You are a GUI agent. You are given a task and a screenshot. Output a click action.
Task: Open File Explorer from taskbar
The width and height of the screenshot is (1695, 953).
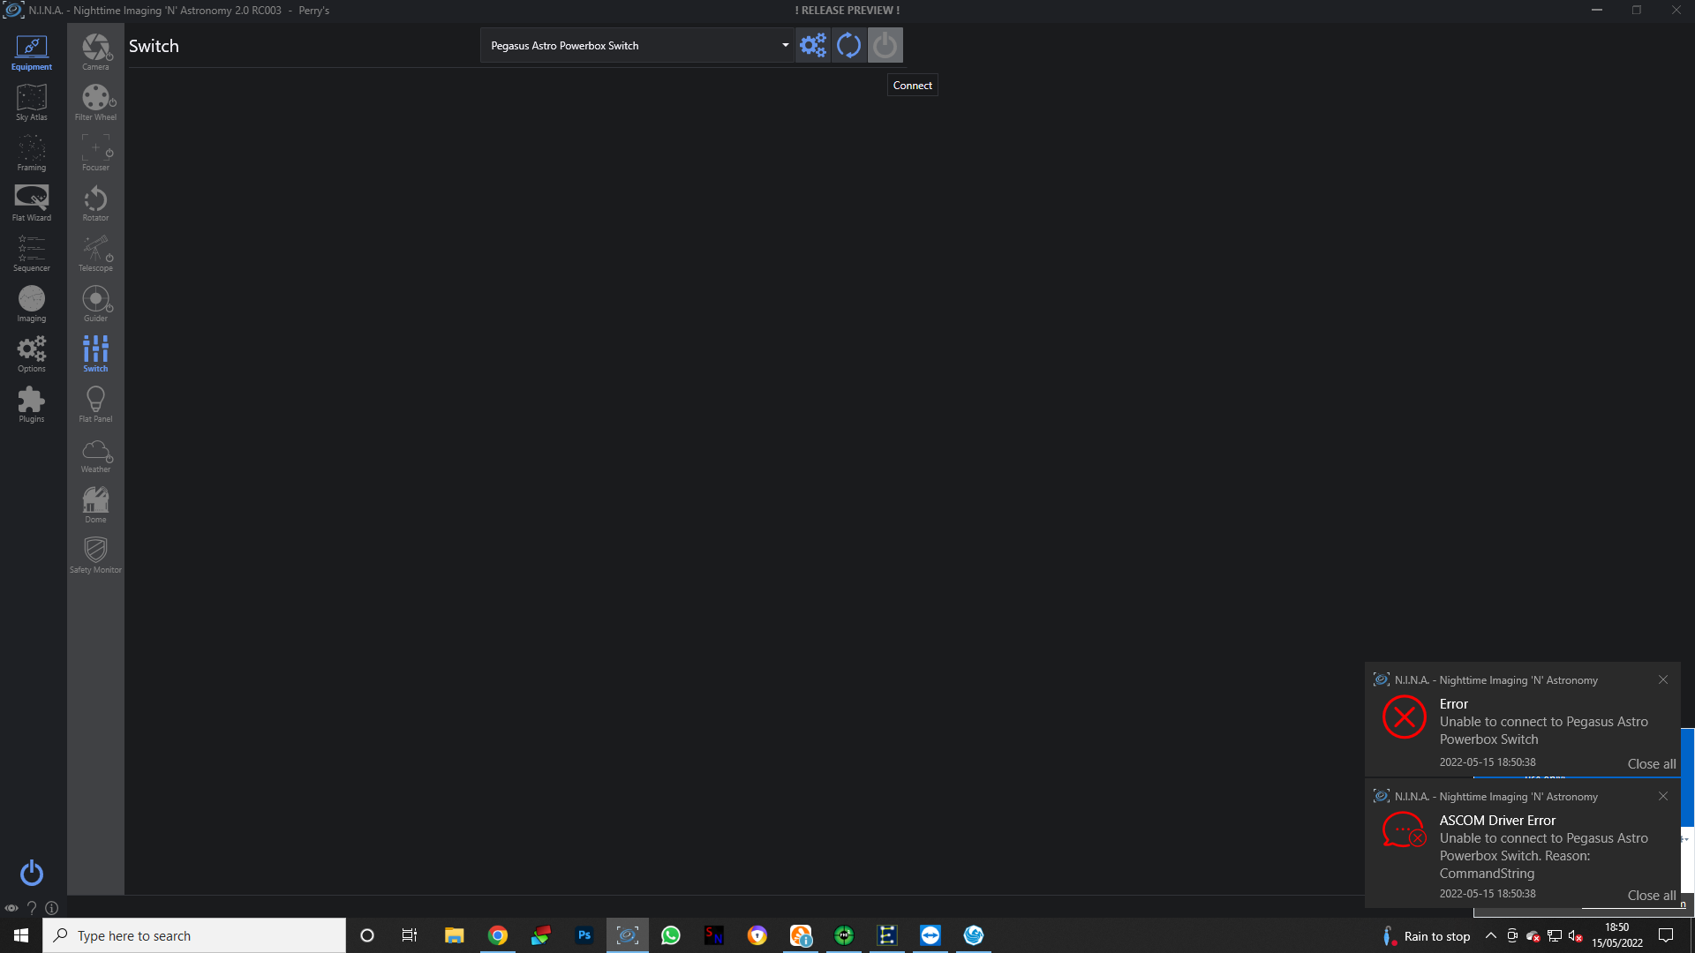pos(454,935)
